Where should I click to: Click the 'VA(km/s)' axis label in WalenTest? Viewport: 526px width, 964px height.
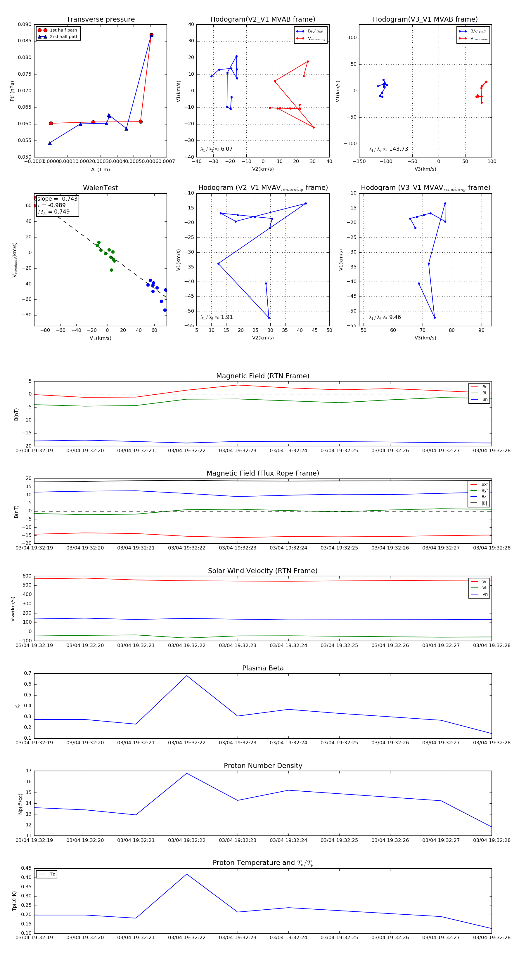[100, 338]
